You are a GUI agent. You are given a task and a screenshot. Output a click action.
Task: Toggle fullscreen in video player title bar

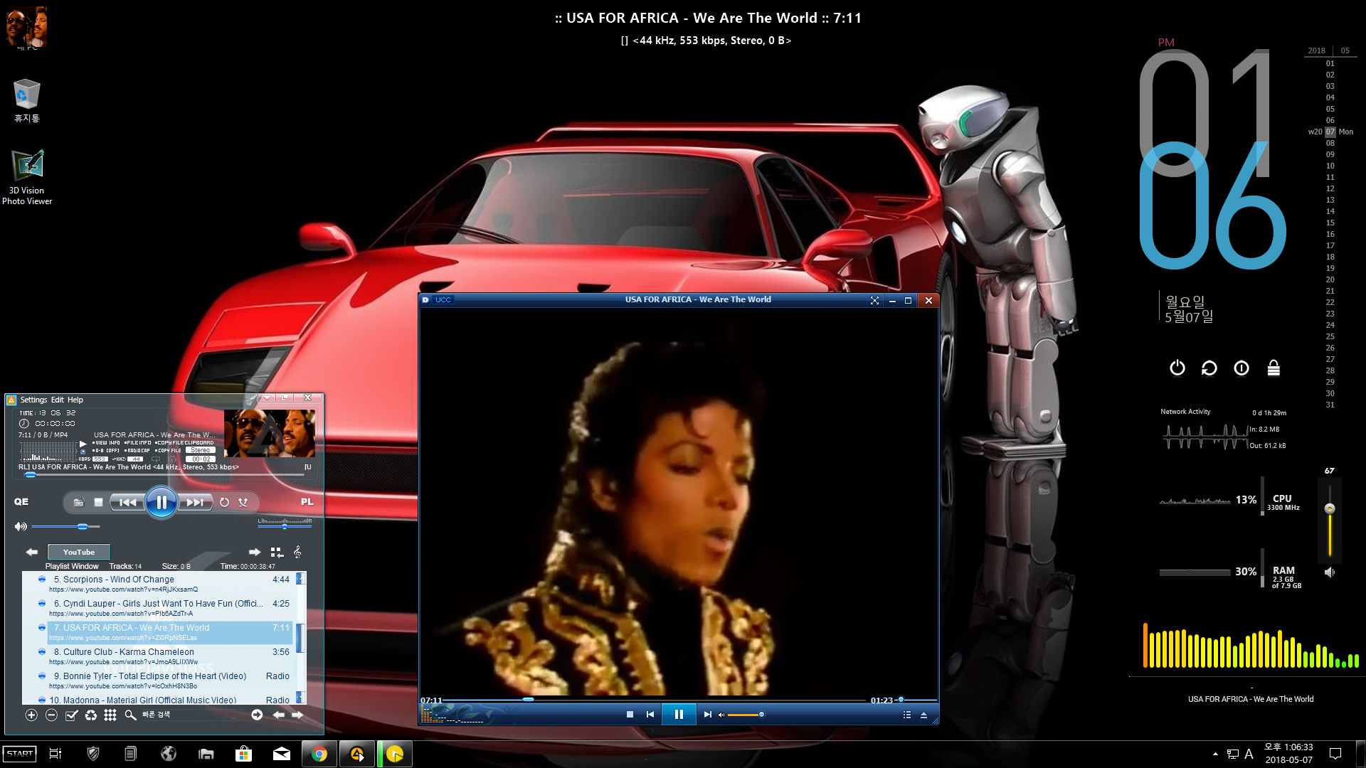pos(874,300)
